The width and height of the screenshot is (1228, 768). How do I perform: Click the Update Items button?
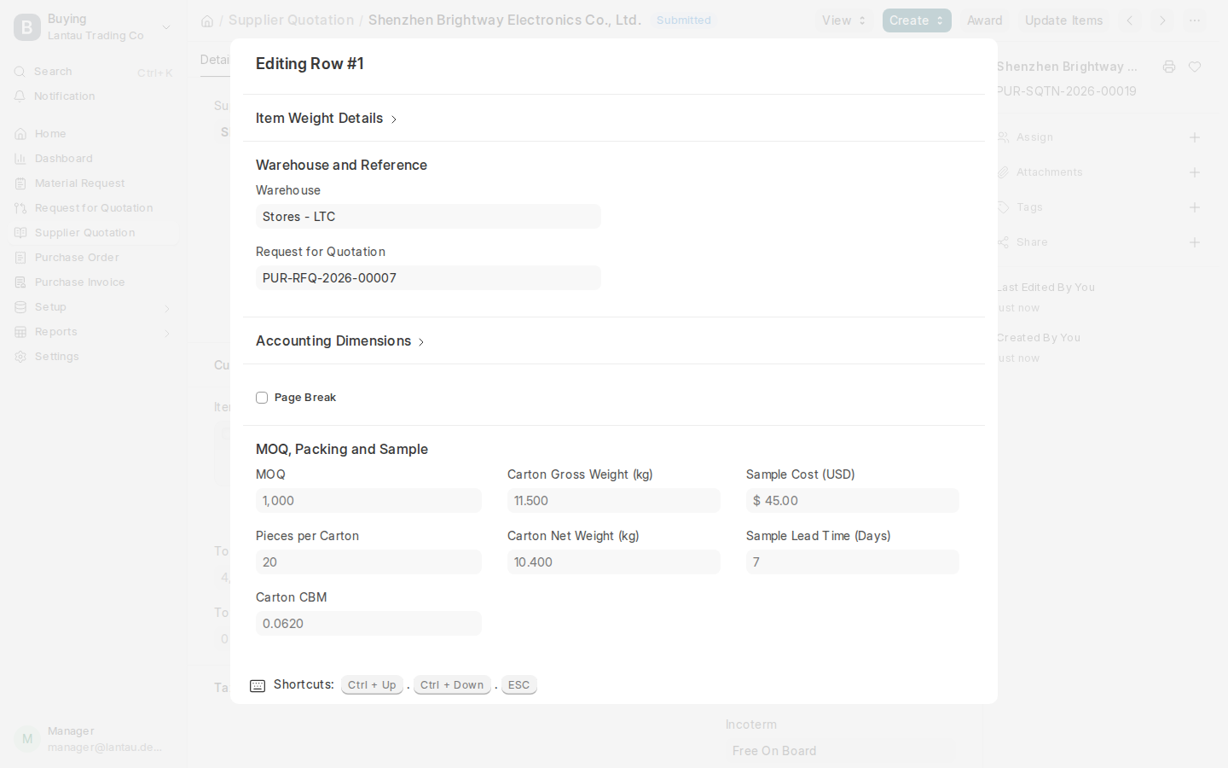(1064, 20)
